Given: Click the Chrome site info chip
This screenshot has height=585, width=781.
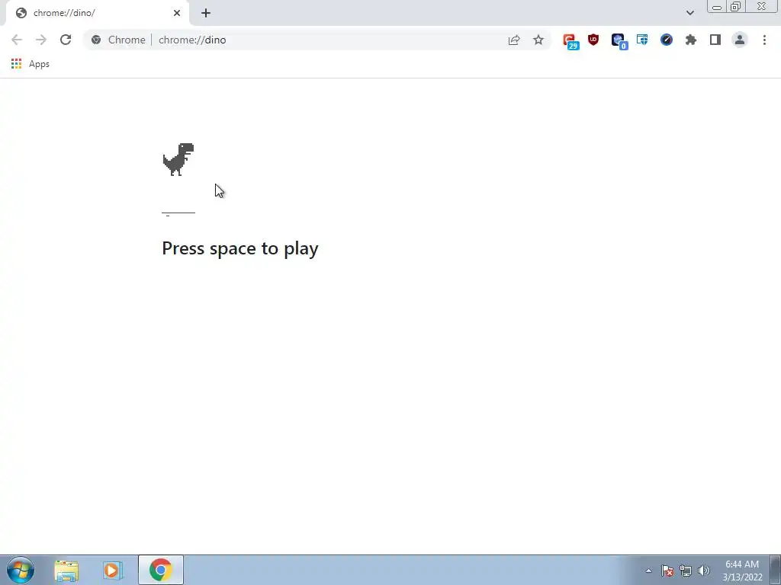Looking at the screenshot, I should 119,40.
